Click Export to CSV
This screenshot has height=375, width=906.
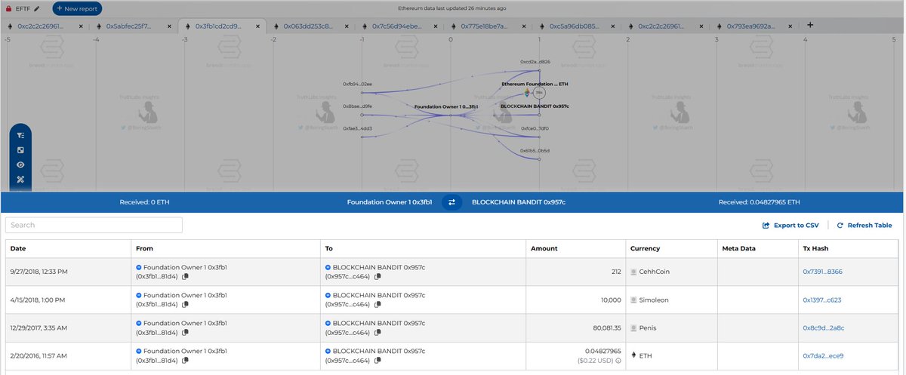(x=790, y=225)
